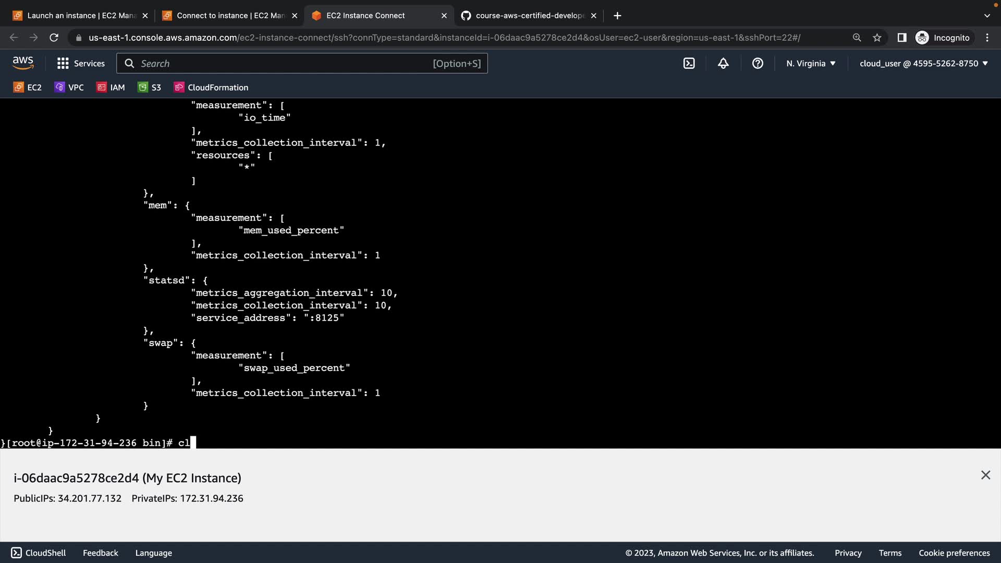Close the instance details panel

click(985, 475)
